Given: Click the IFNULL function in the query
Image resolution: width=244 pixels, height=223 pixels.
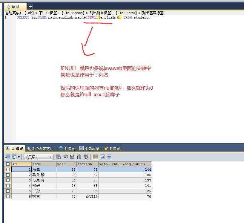Looking at the screenshot, I should [92, 17].
